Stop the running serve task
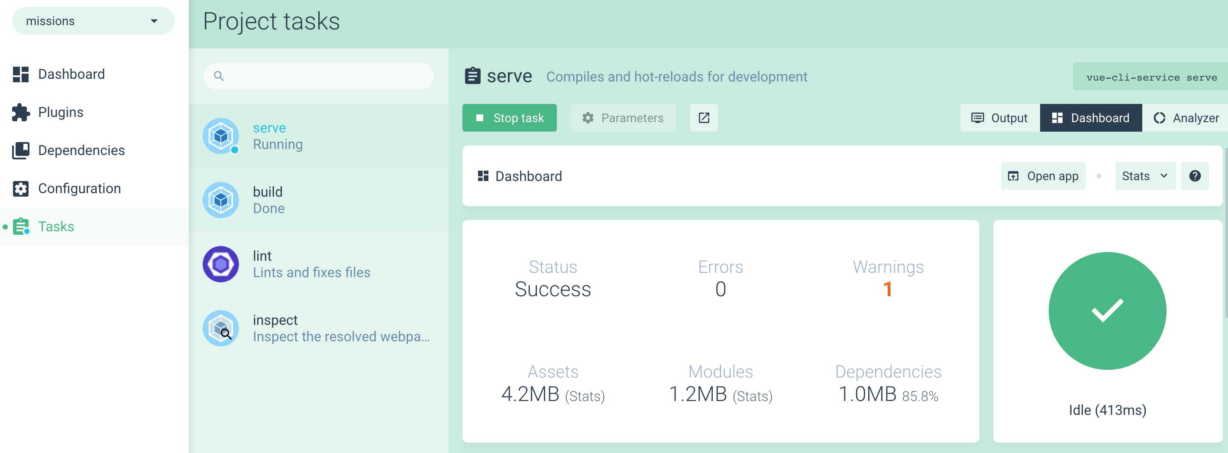 point(509,118)
